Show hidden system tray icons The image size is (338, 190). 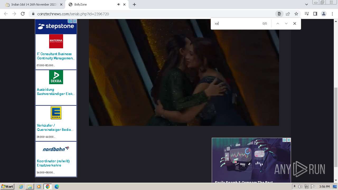pos(295,187)
